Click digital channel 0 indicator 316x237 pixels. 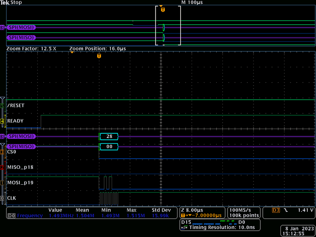point(2,198)
